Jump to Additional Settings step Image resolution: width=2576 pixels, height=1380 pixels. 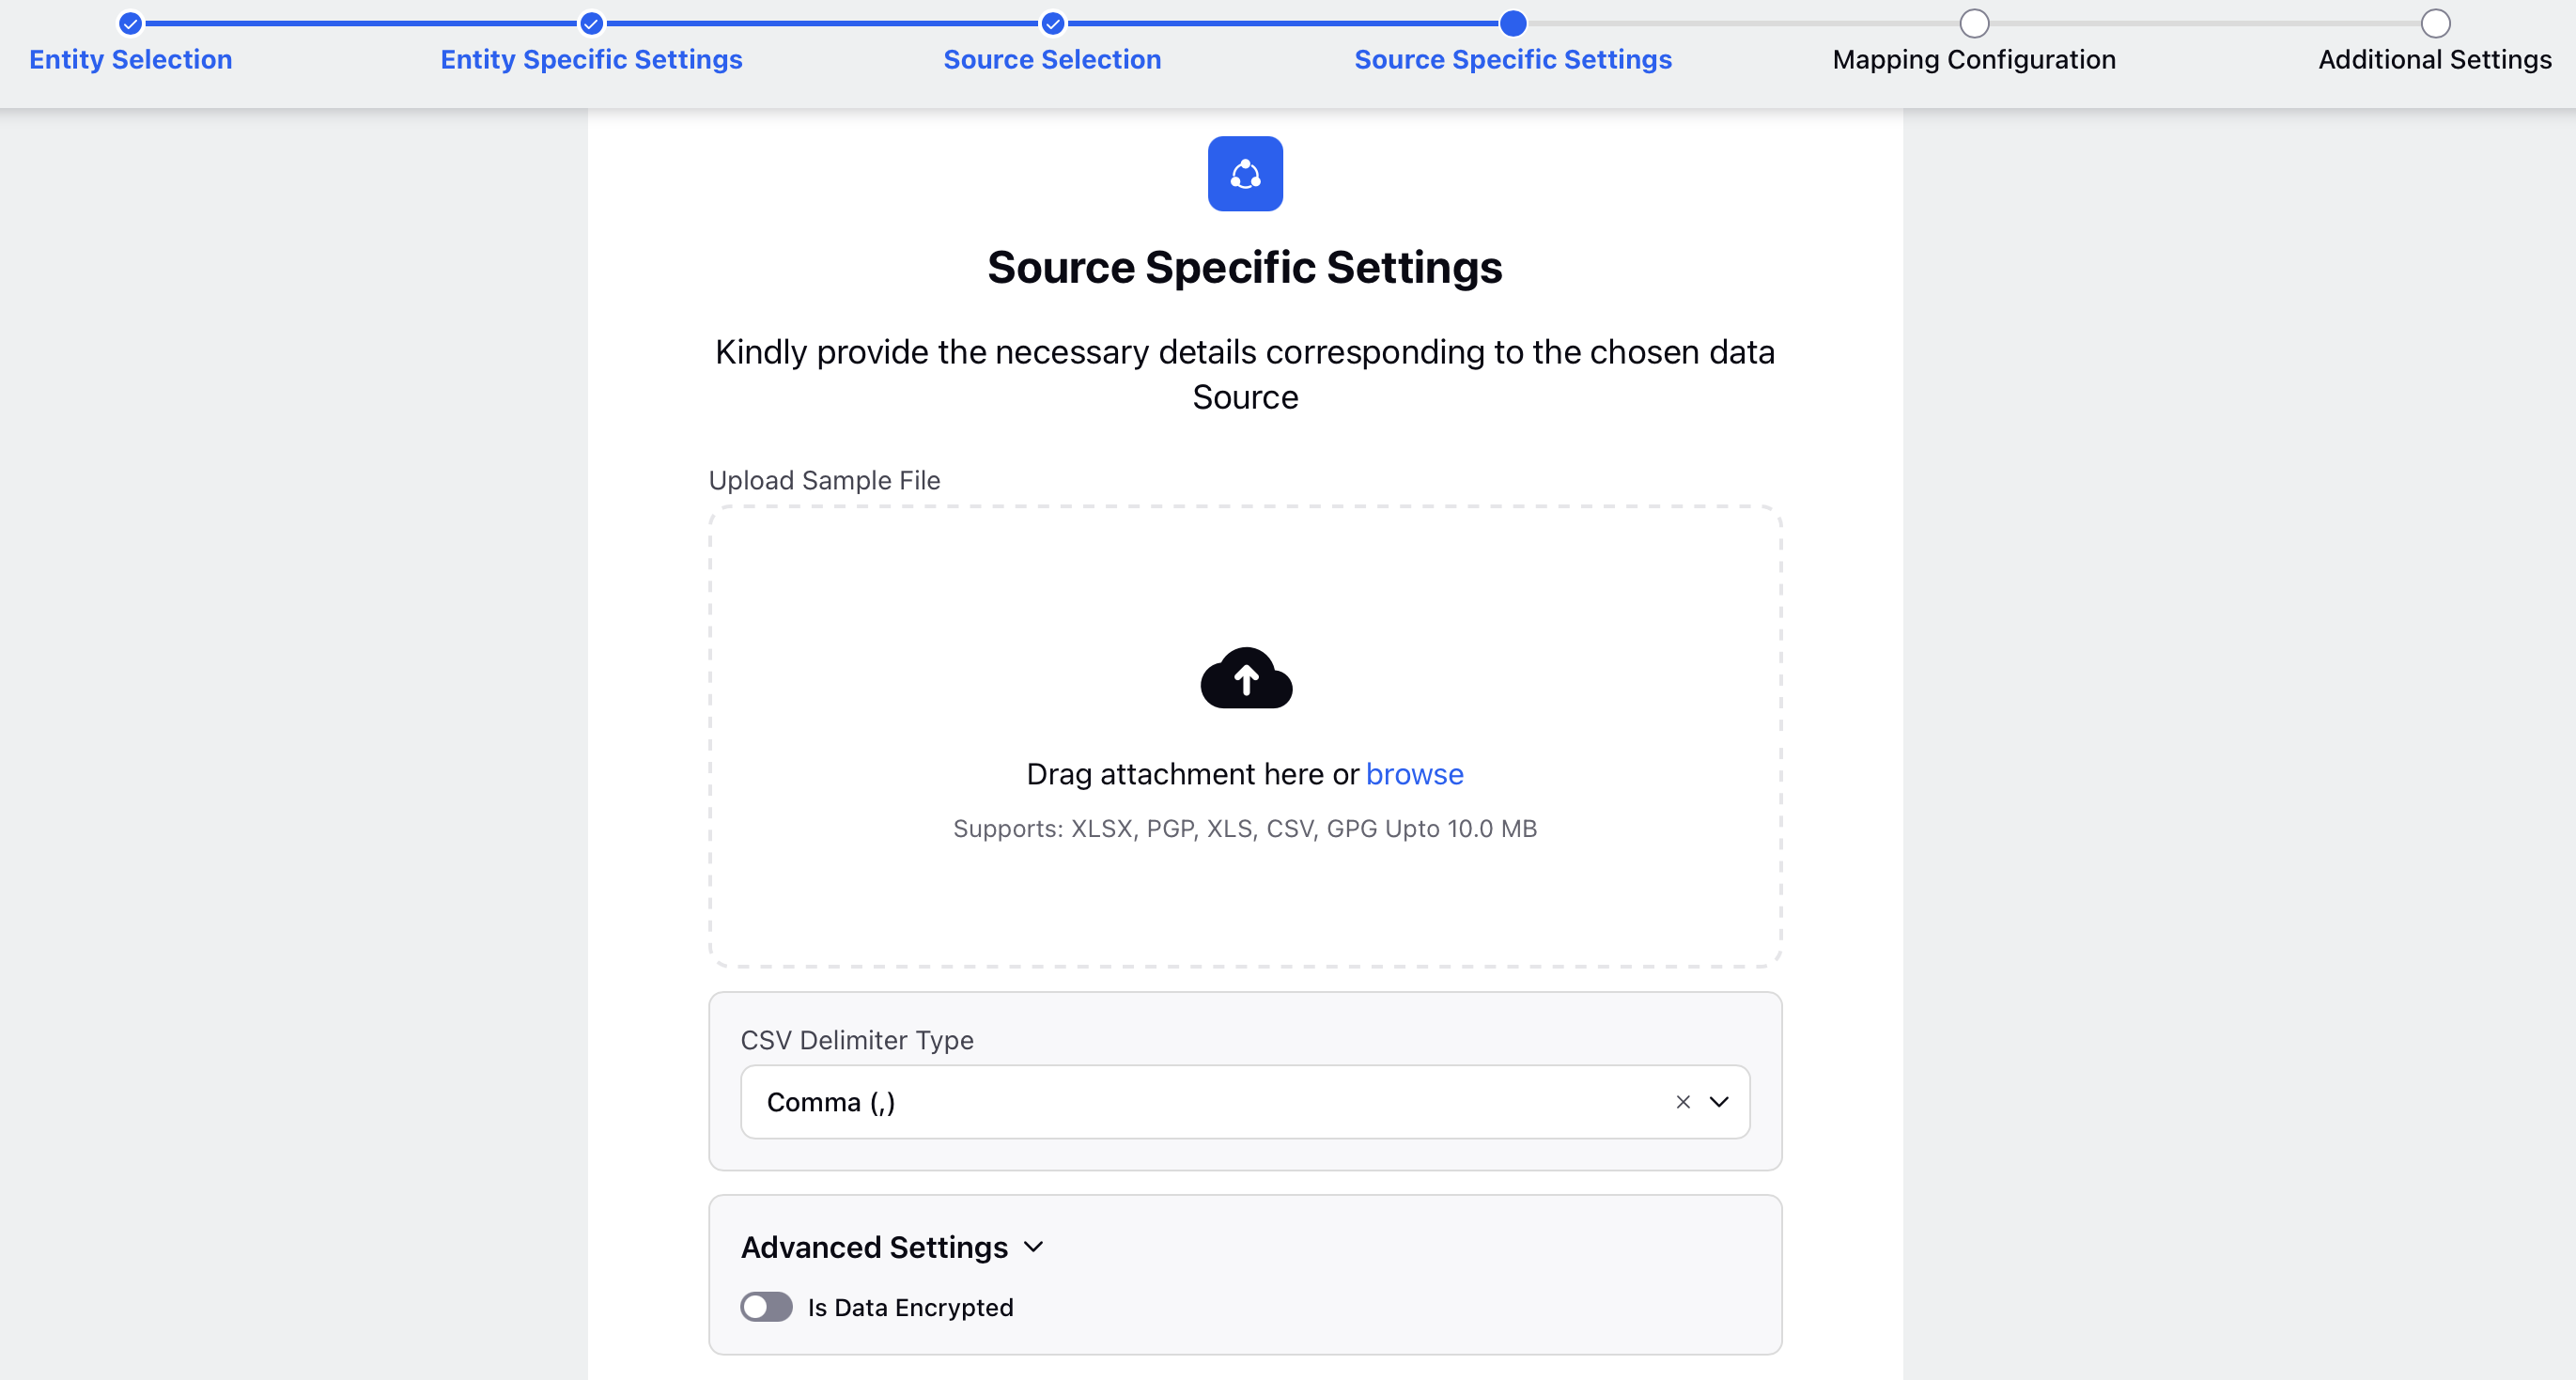(2435, 60)
